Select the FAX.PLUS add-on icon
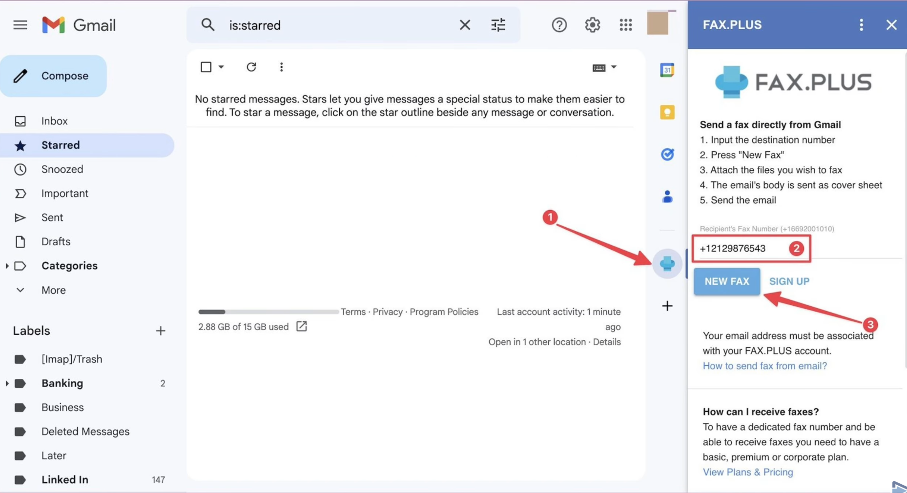Image resolution: width=907 pixels, height=493 pixels. (667, 263)
